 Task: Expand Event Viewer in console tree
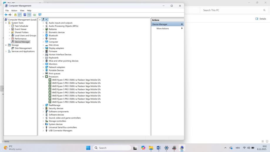coord(9,29)
